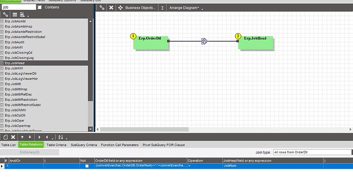Click the join relation icon on the connector line

pos(204,41)
